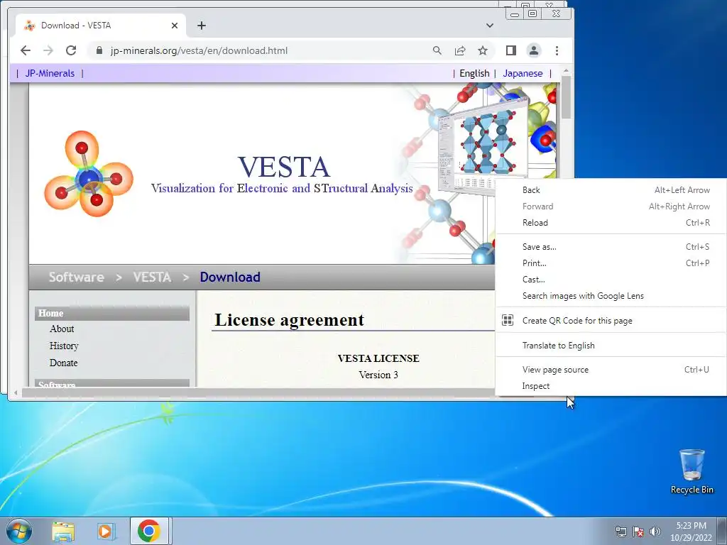This screenshot has width=727, height=545.
Task: Click the Home sidebar header
Action: 112,313
